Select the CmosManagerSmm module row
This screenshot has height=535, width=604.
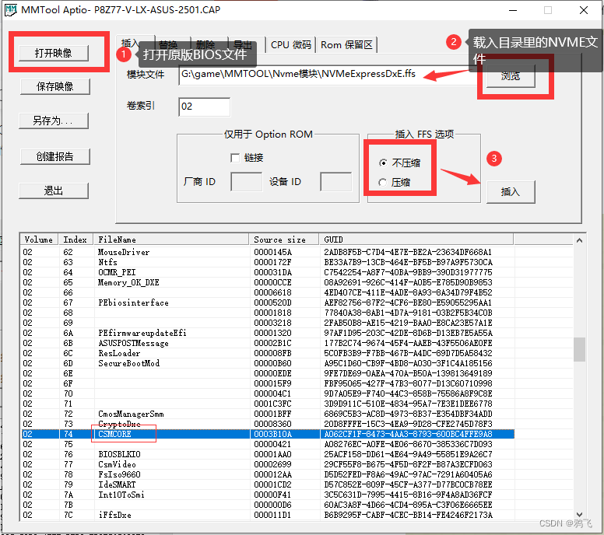pos(268,414)
